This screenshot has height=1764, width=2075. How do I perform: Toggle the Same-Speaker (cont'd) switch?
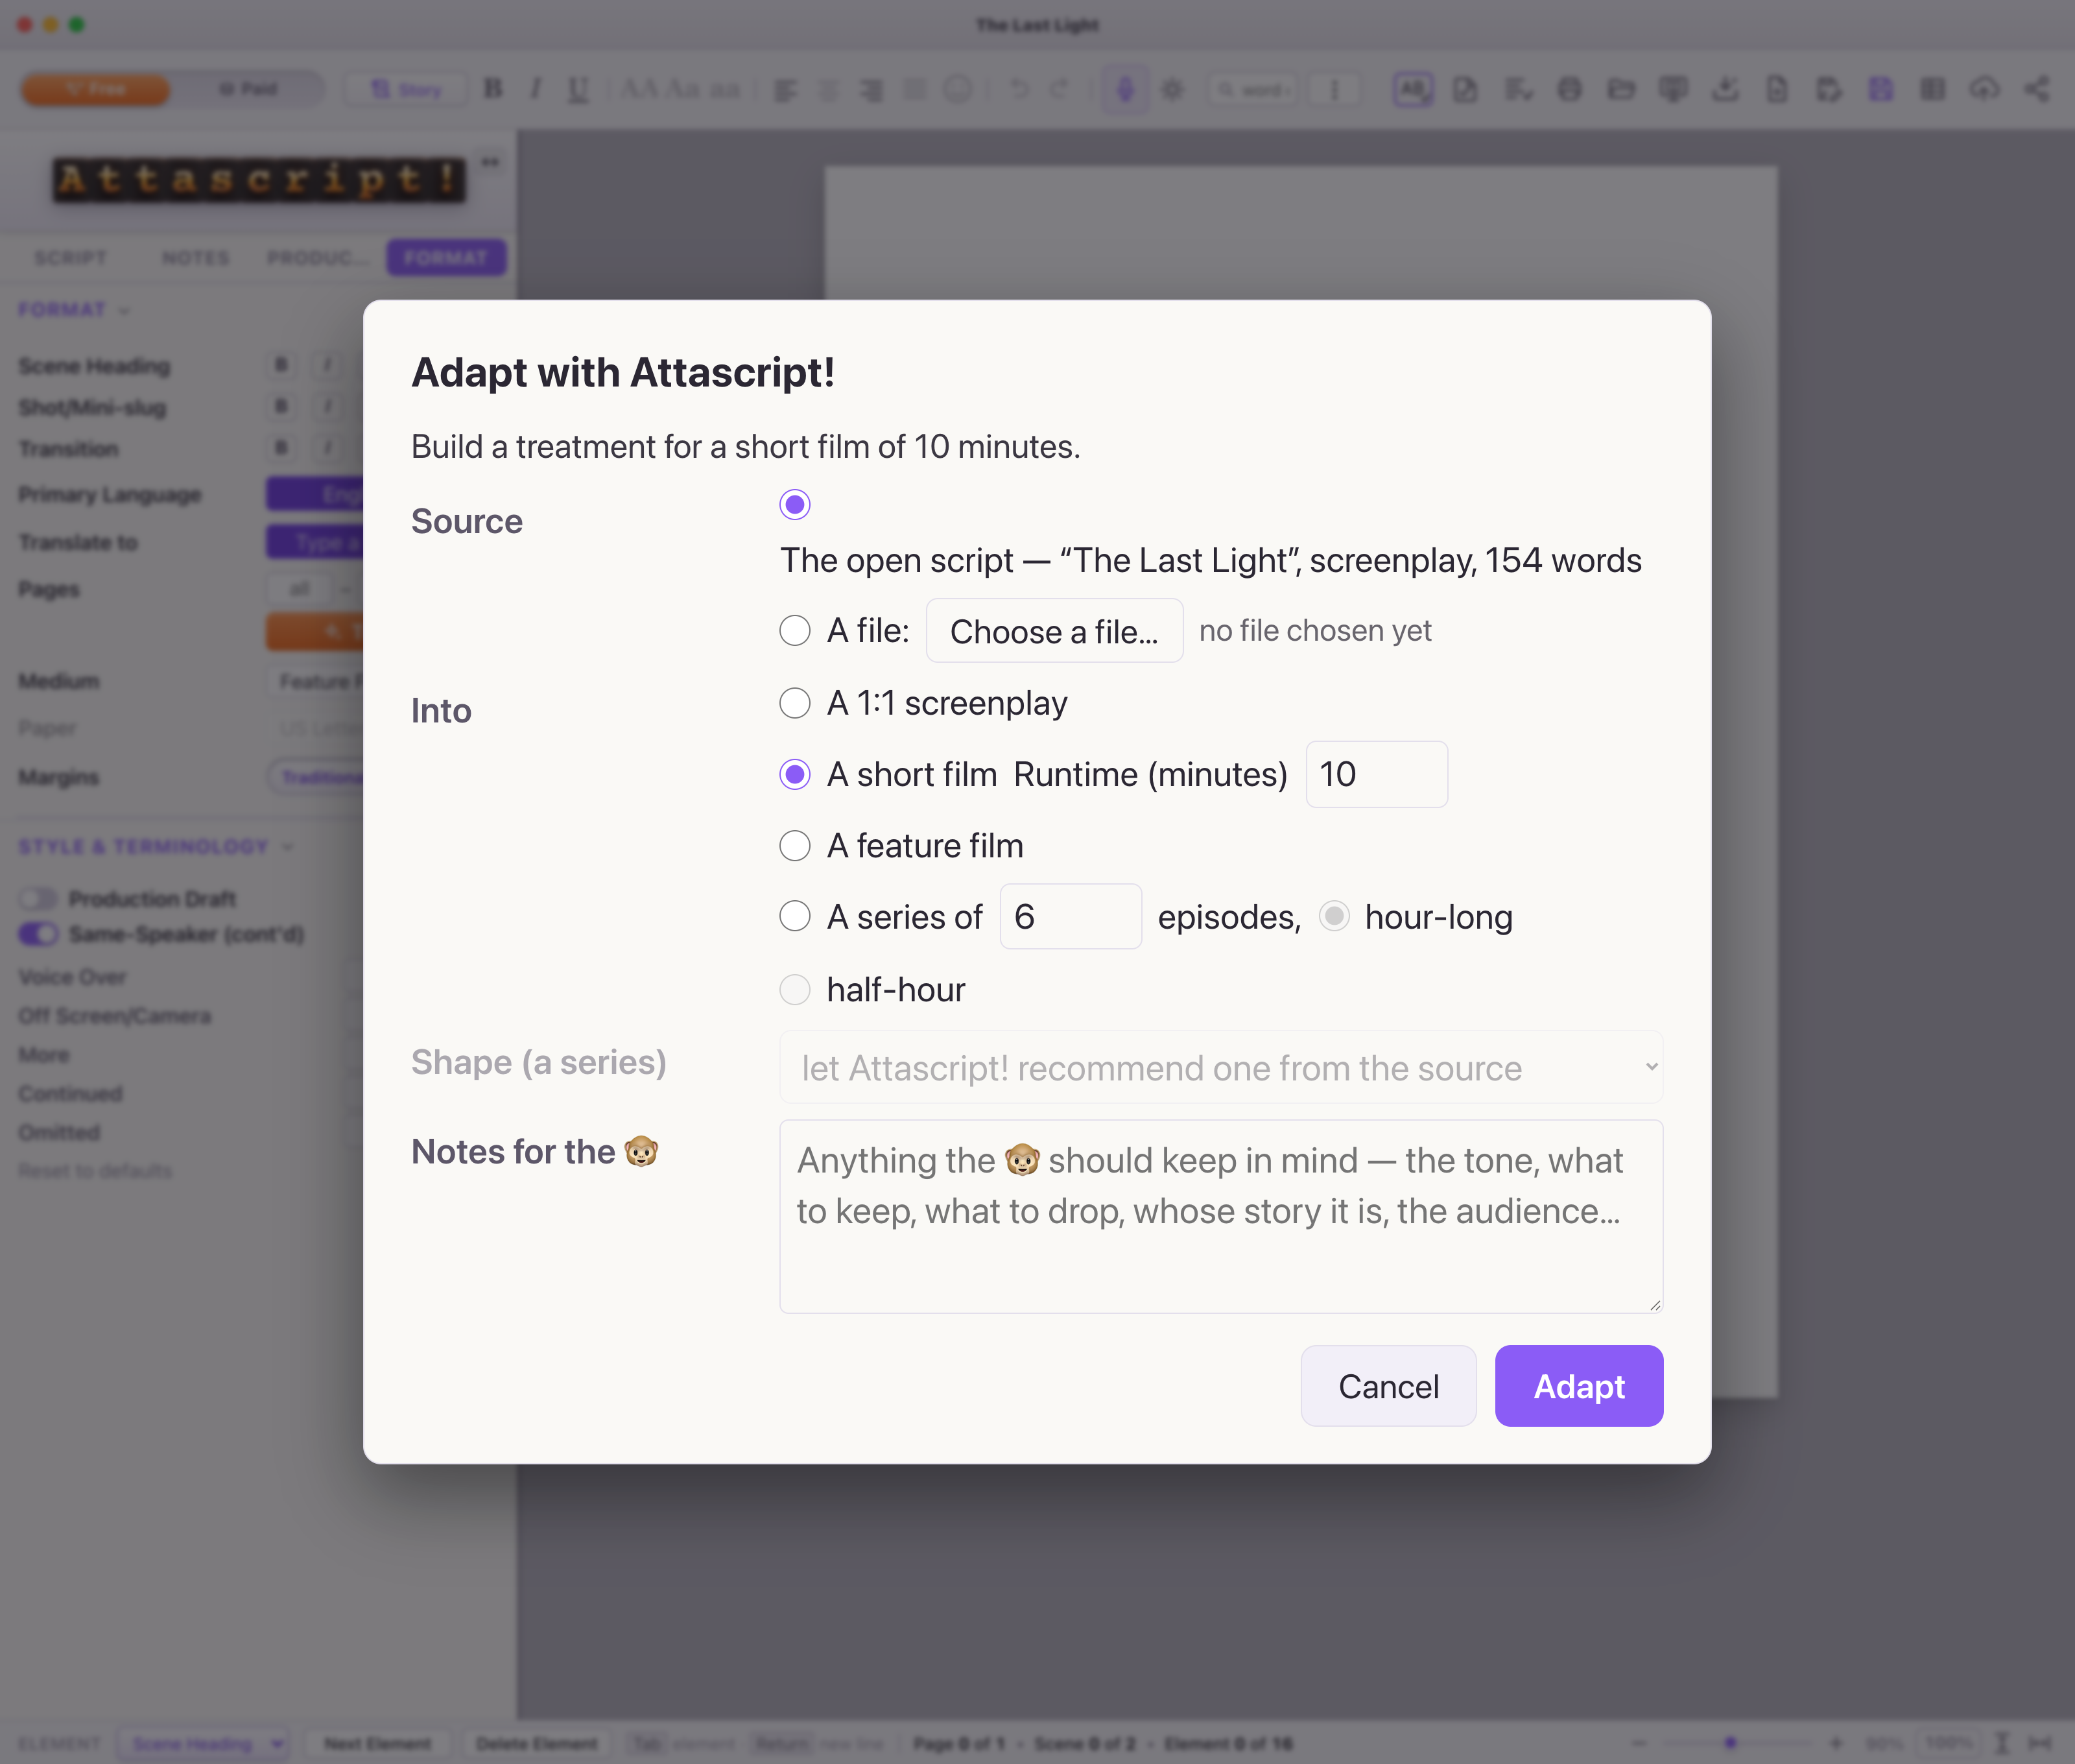39,934
